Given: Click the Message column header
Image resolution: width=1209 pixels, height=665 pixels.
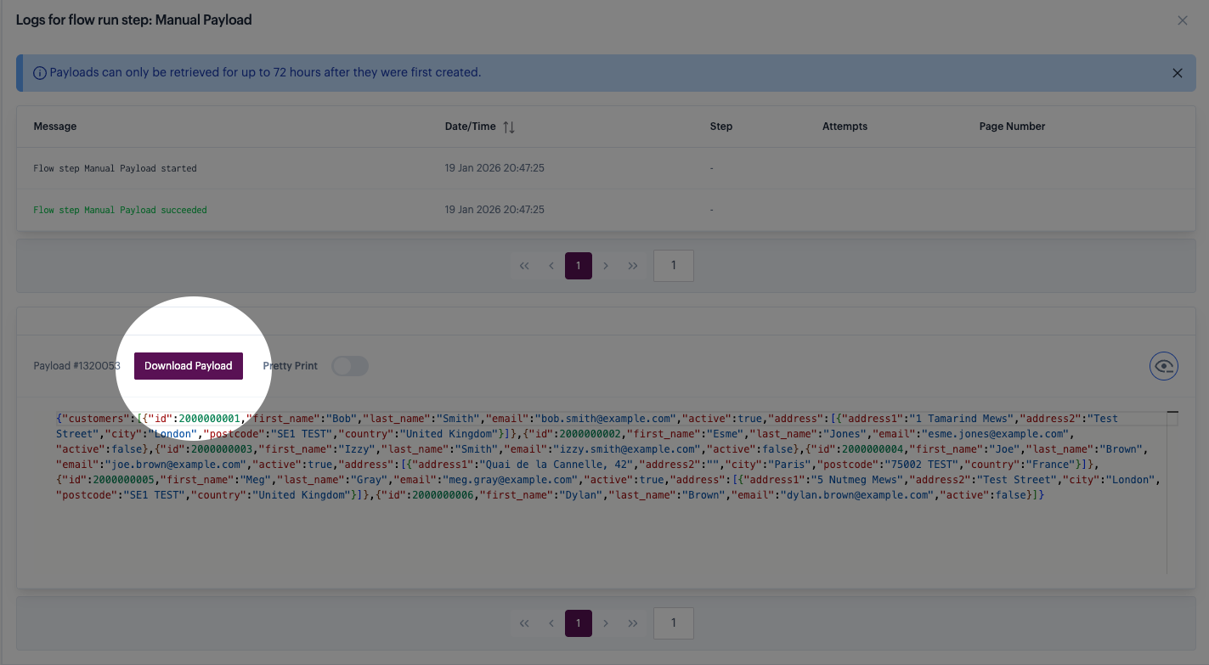Looking at the screenshot, I should point(55,127).
